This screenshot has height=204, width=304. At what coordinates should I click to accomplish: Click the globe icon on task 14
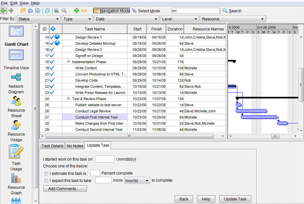pyautogui.click(x=57, y=37)
